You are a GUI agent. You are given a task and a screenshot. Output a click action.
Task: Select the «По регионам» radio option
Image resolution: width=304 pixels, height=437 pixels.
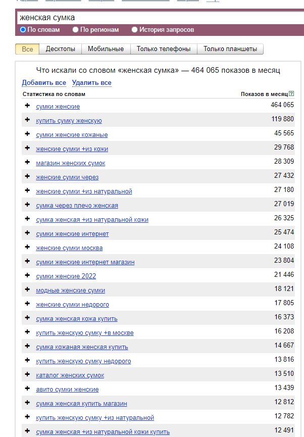coord(76,30)
